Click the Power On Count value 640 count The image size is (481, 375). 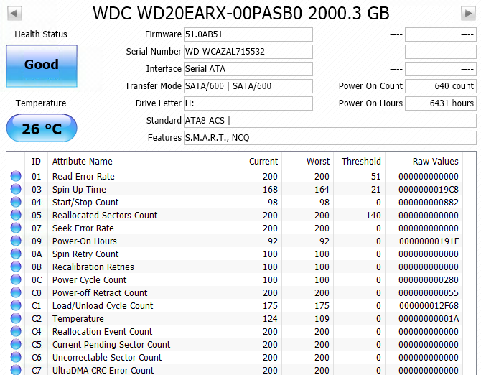[x=440, y=86]
